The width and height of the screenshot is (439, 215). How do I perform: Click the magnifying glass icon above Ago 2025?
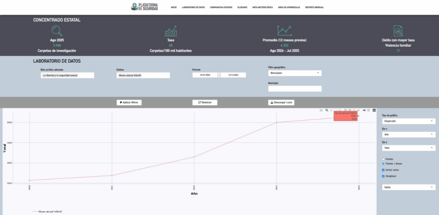coord(57,31)
